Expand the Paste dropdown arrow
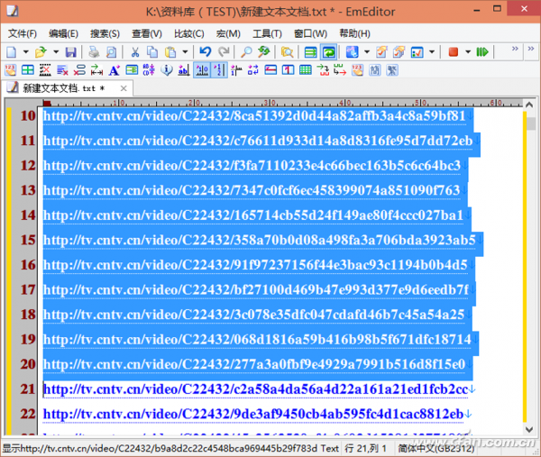 (185, 52)
